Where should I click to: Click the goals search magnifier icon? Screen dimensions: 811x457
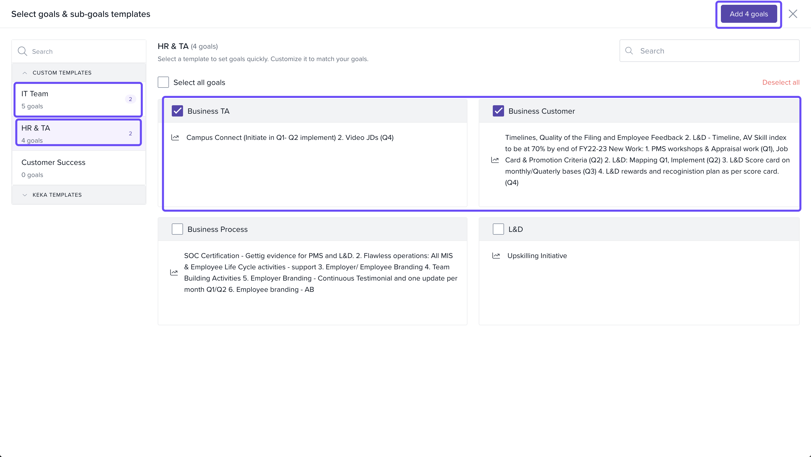click(629, 51)
